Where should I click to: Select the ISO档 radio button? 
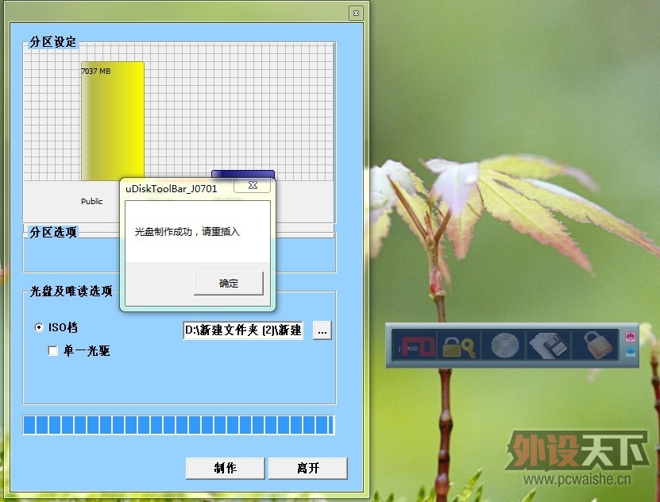tap(39, 327)
